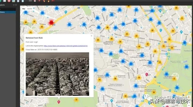Image resolution: width=193 pixels, height=107 pixels.
Task: Close the flickr info popup
Action: [x=91, y=36]
